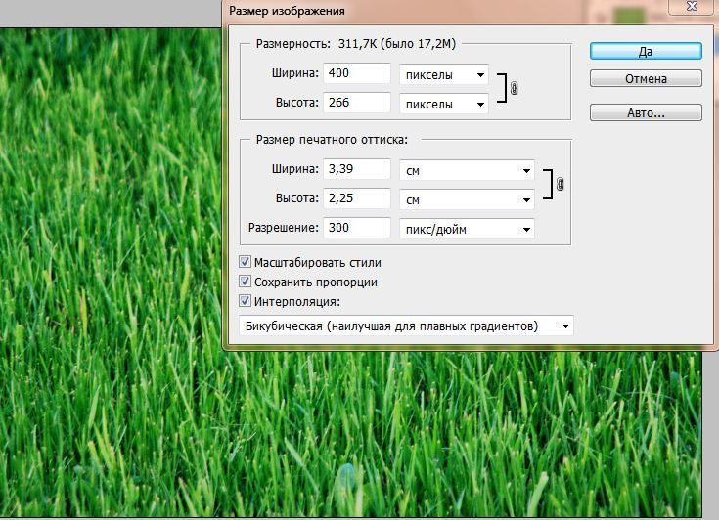Click the pixel width field showing 400
719x520 pixels.
coord(357,73)
